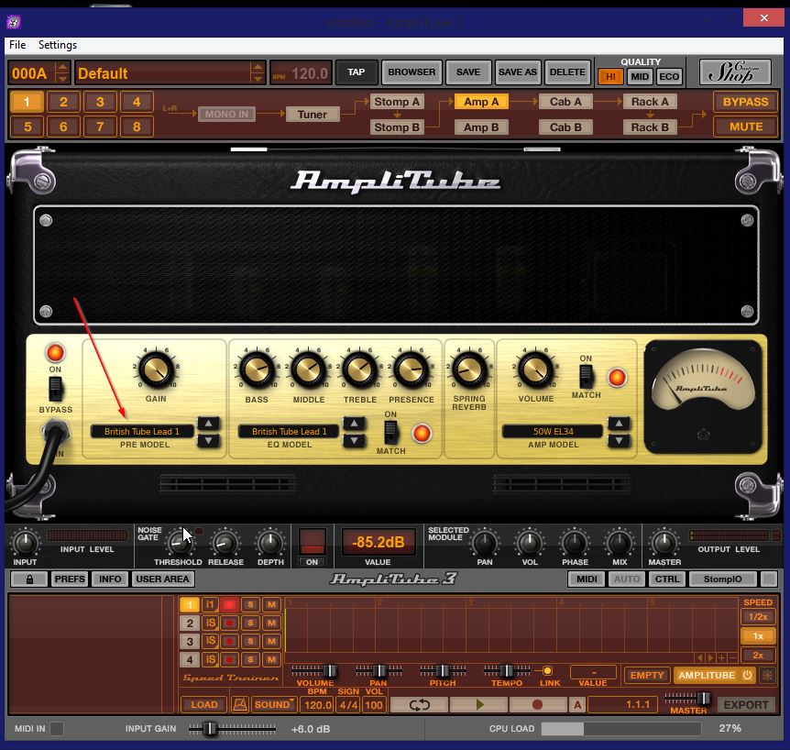This screenshot has height=750, width=790.
Task: Click the MUTE button
Action: click(x=745, y=127)
